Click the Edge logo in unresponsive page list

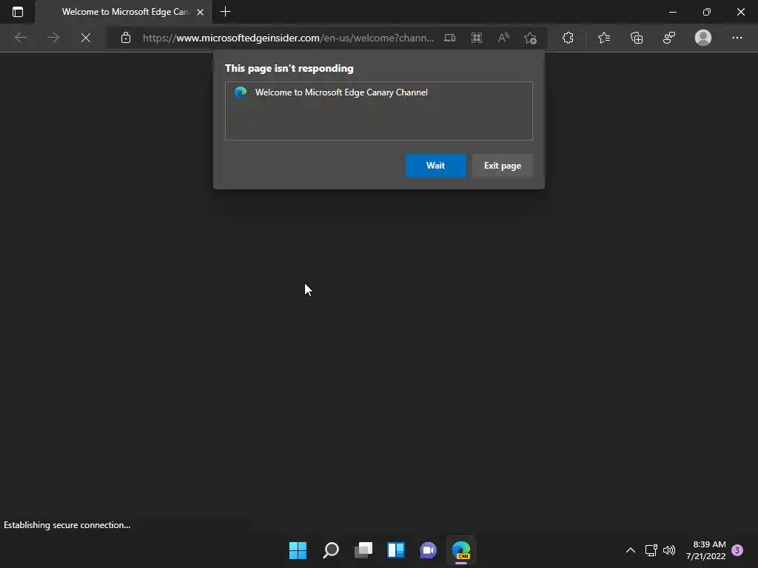pyautogui.click(x=241, y=92)
